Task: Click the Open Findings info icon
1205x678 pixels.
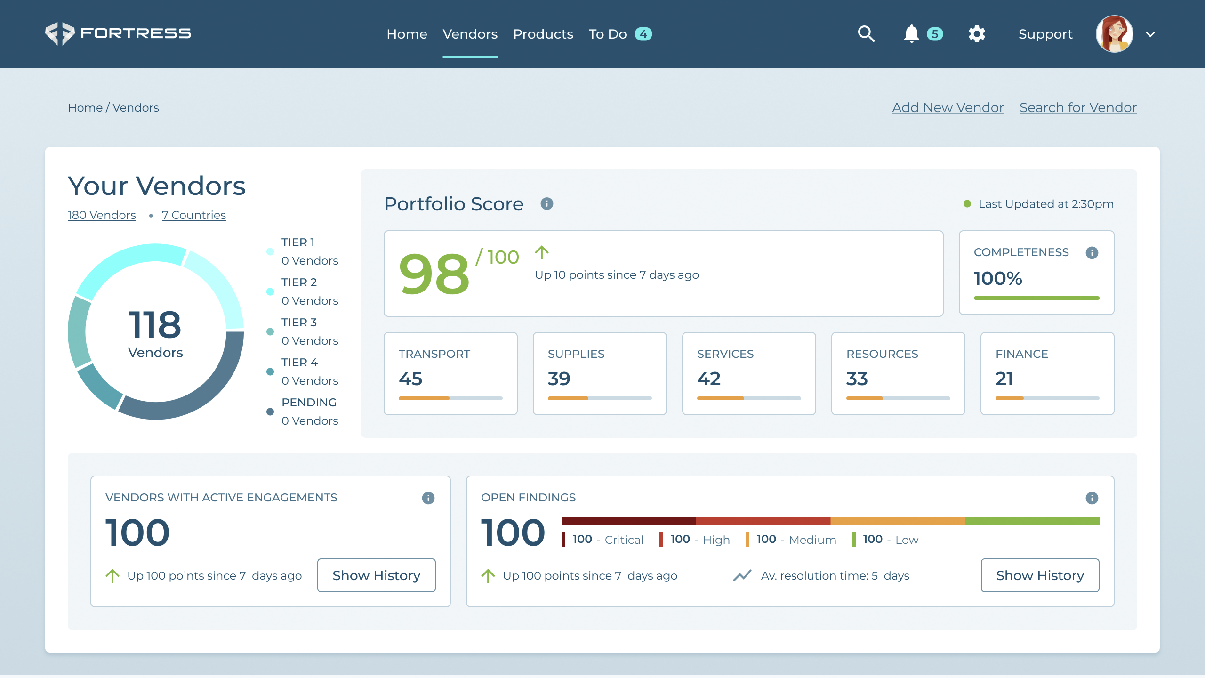Action: [1092, 498]
